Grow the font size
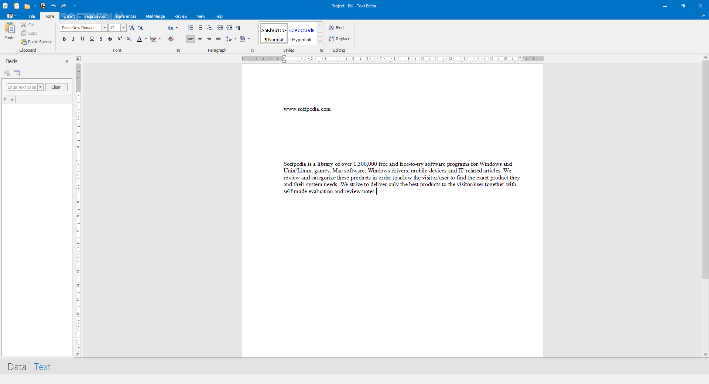Image resolution: width=709 pixels, height=384 pixels. [132, 28]
